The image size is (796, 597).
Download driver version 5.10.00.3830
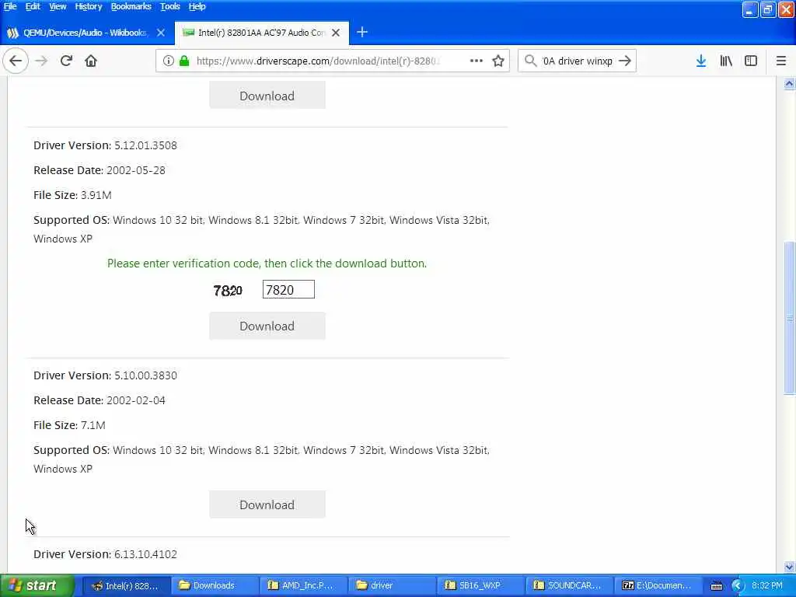point(267,504)
